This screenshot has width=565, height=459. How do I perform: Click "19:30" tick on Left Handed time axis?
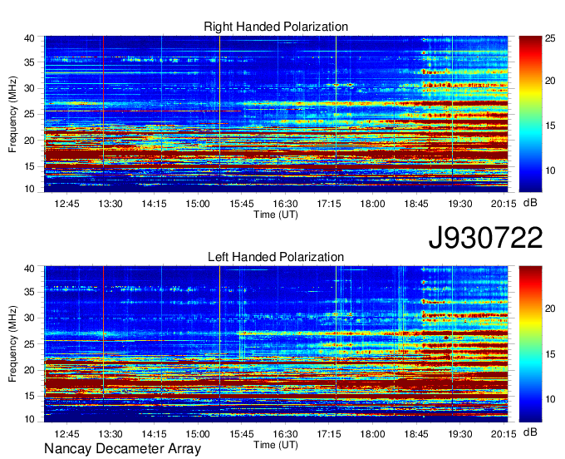(x=459, y=434)
